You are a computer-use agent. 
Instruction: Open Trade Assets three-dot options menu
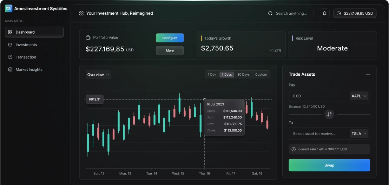click(368, 74)
